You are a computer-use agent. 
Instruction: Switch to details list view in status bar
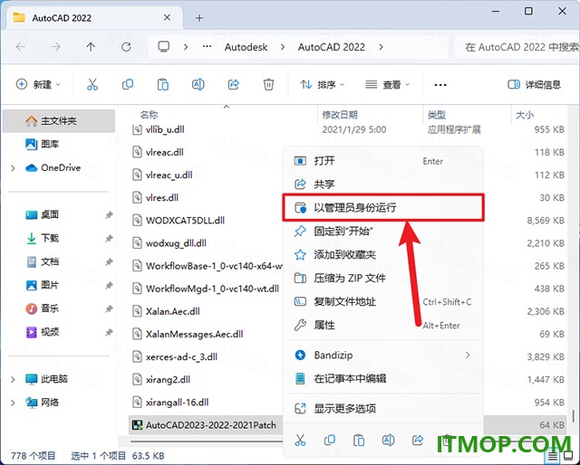tap(553, 457)
